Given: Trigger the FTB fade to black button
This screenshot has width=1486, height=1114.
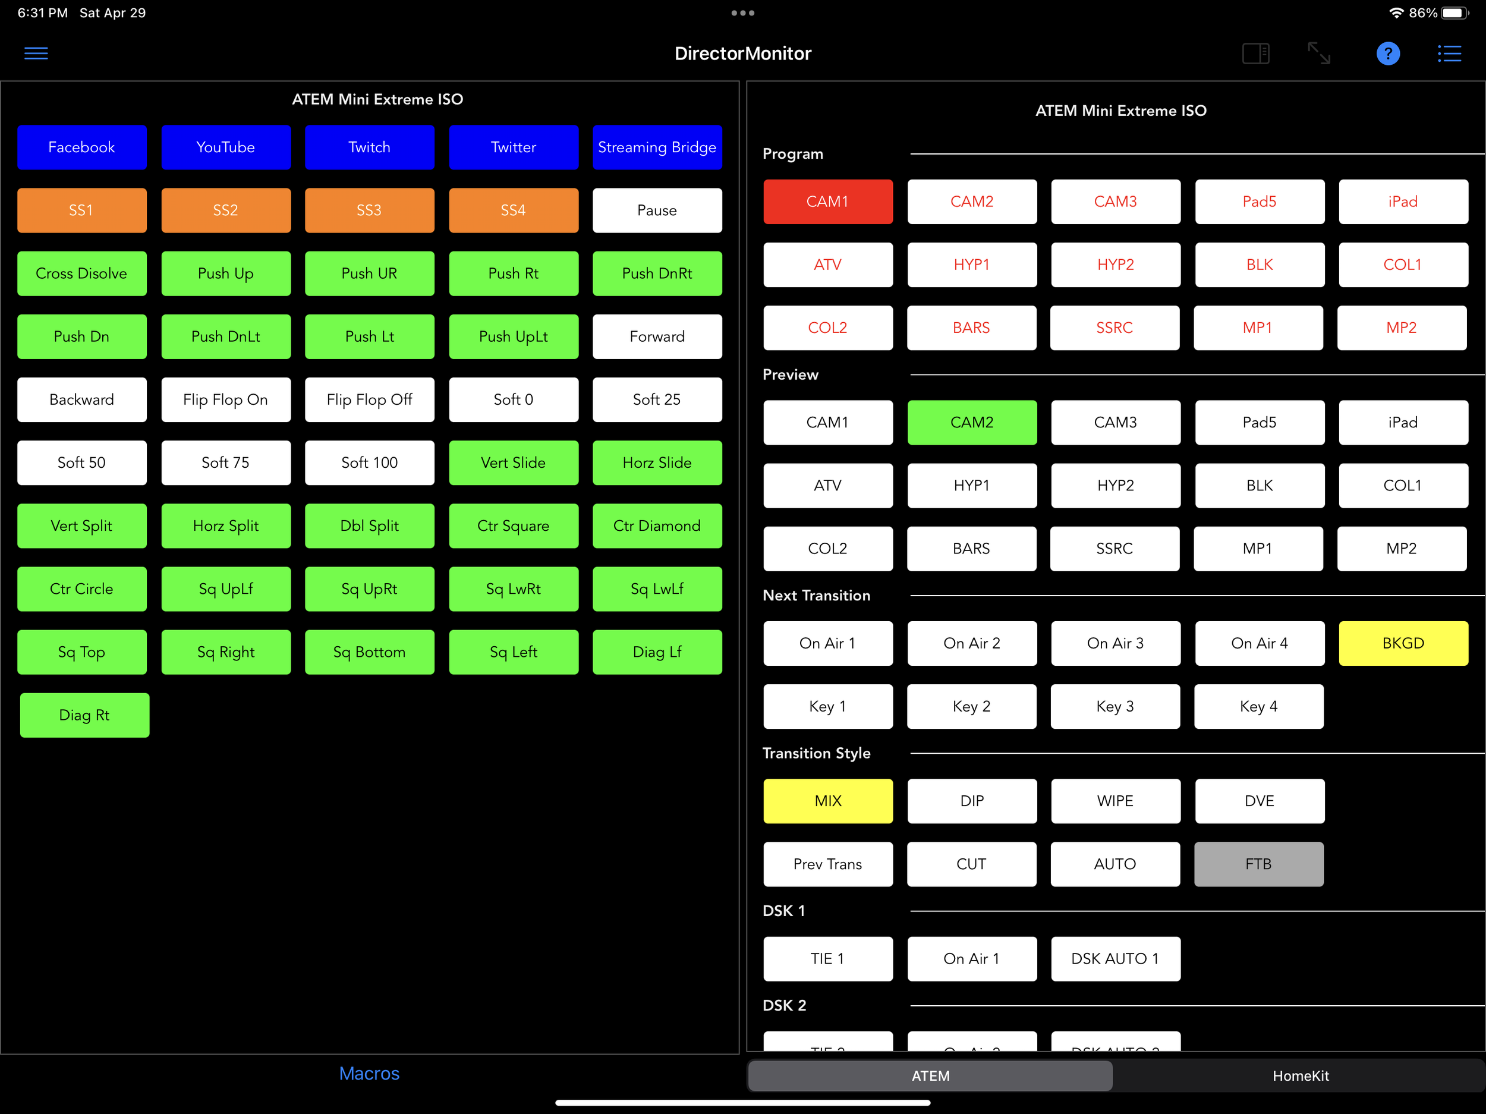Looking at the screenshot, I should point(1258,864).
